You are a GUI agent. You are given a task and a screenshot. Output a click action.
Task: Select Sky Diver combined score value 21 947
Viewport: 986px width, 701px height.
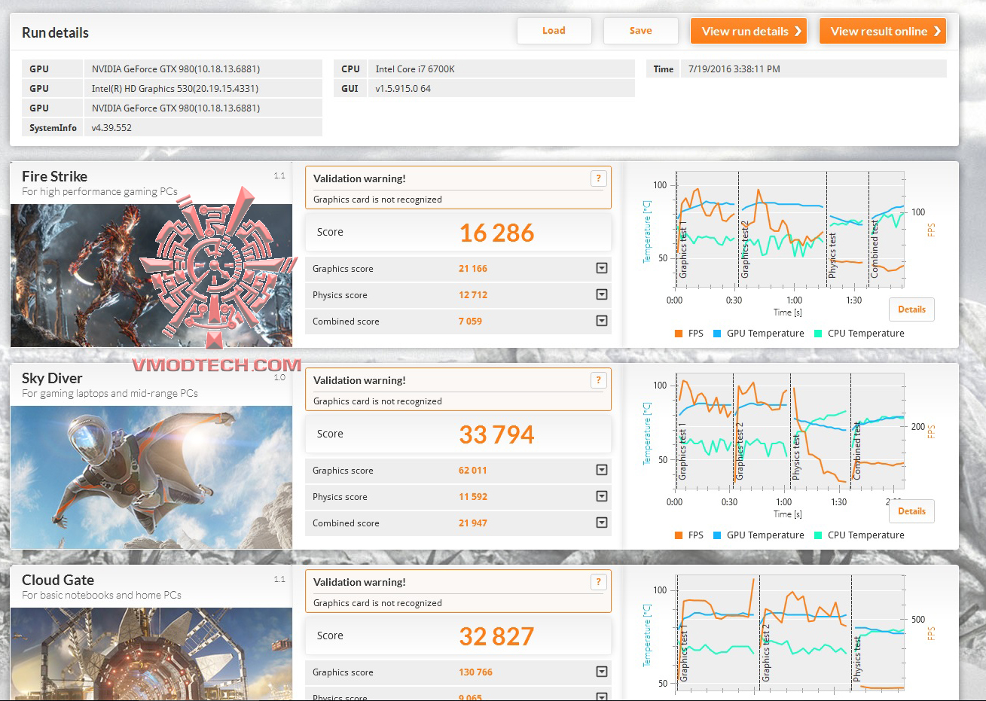[473, 523]
